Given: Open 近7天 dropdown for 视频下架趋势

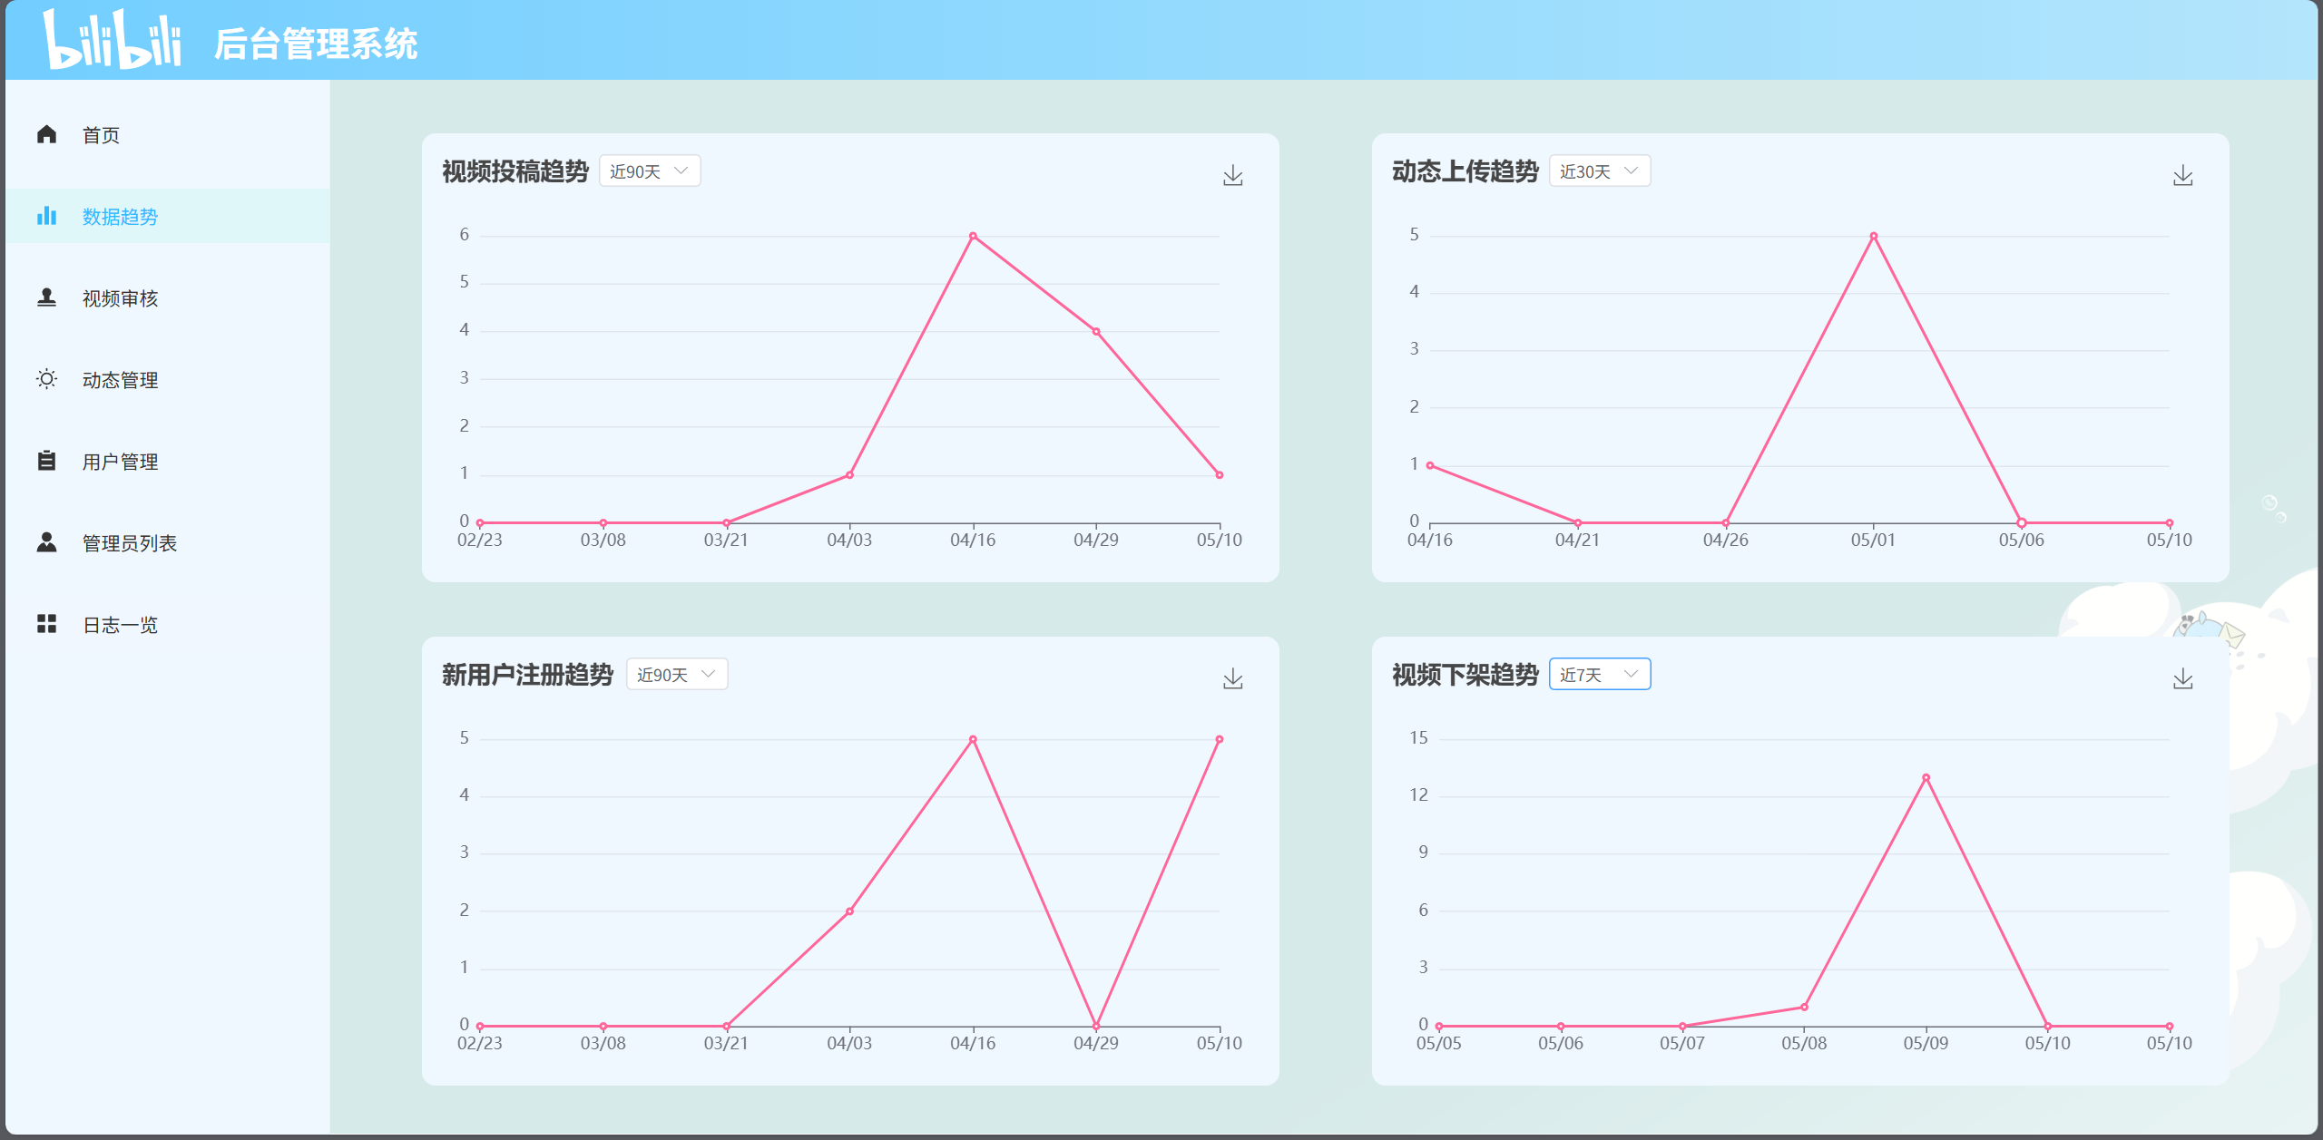Looking at the screenshot, I should pyautogui.click(x=1599, y=675).
